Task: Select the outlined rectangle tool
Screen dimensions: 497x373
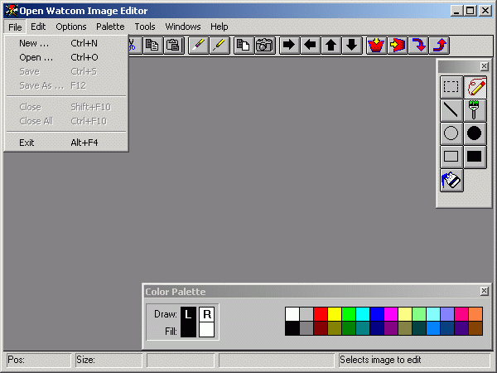Action: pos(451,156)
